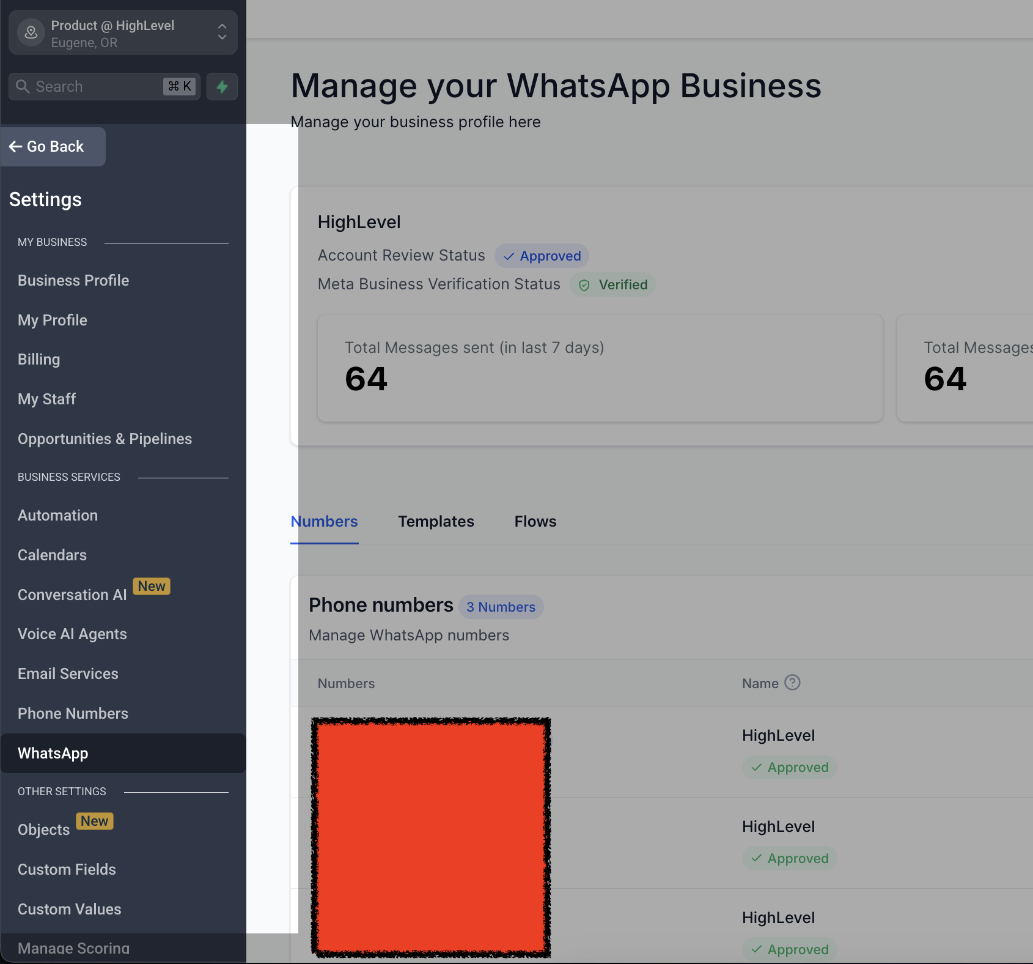
Task: Switch to the Flows tab
Action: [535, 522]
